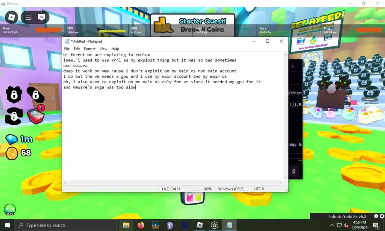The height and width of the screenshot is (231, 385).
Task: Open File Explorer from the taskbar
Action: coord(126,225)
